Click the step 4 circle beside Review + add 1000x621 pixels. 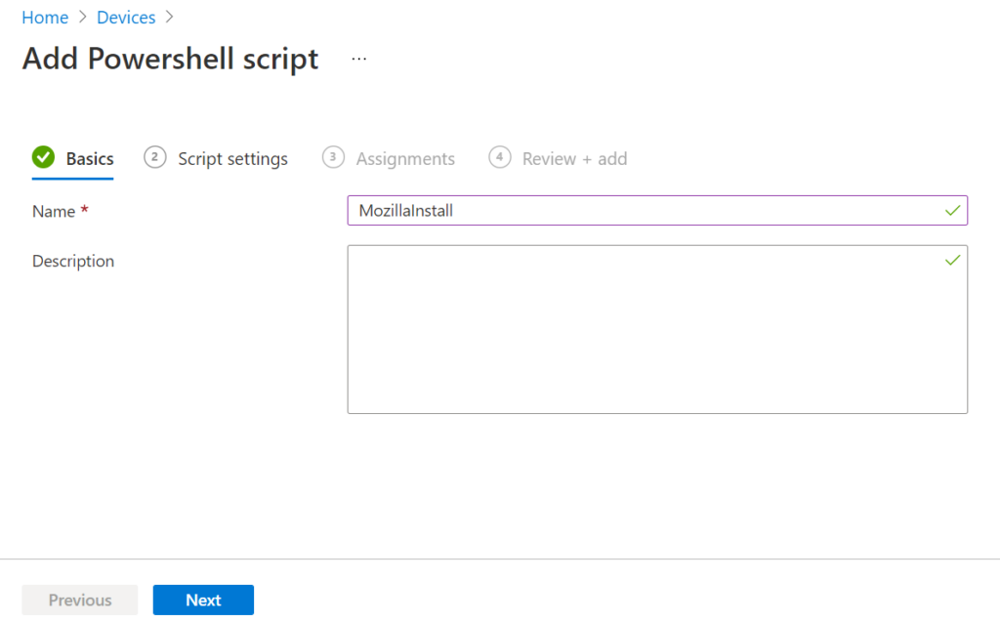pos(499,157)
